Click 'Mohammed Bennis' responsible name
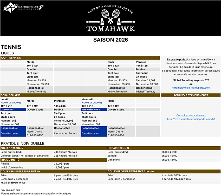 click(66, 133)
